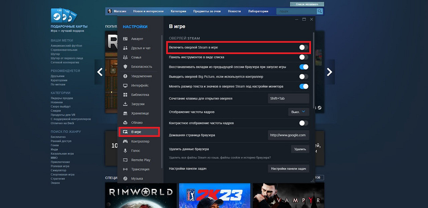
Task: Click the Account person icon in settings sidebar
Action: click(x=125, y=39)
